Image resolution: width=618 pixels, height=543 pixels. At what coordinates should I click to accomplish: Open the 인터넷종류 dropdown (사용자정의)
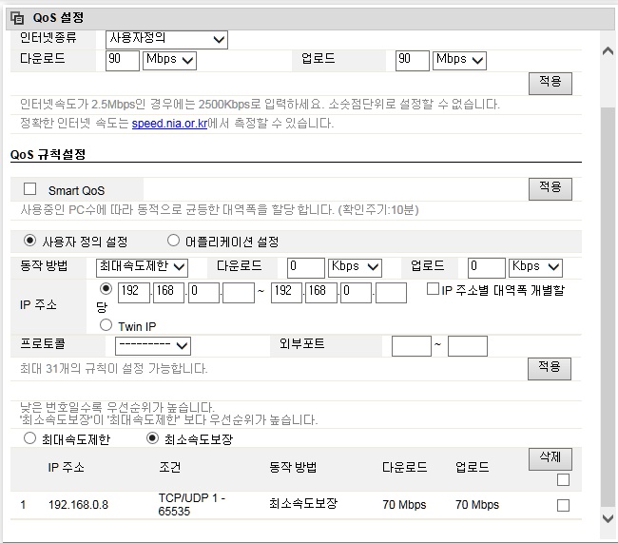point(166,39)
